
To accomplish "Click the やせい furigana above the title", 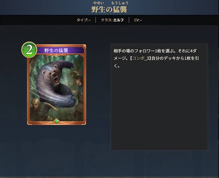I will (x=99, y=3).
